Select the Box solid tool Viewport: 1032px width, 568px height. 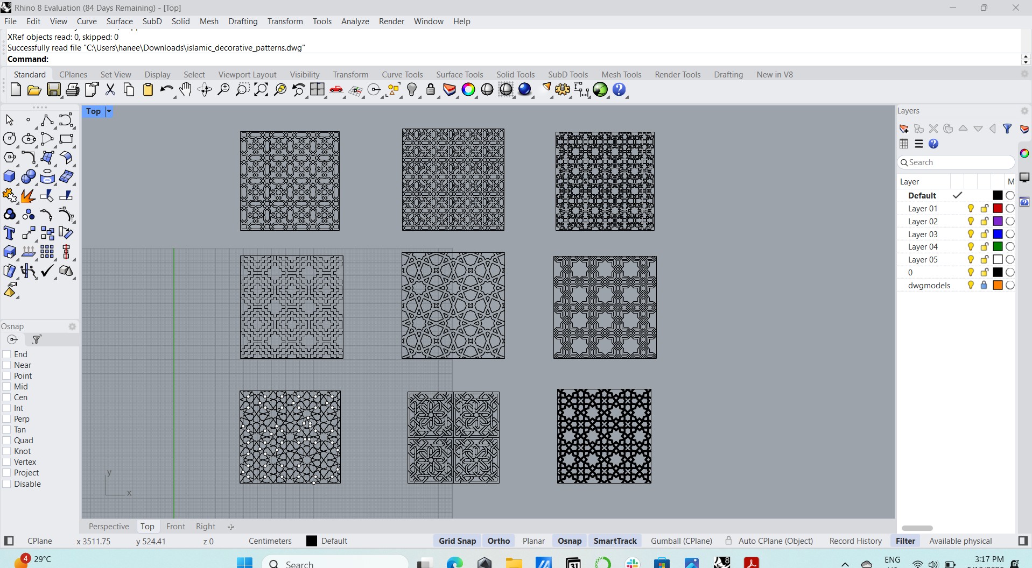click(x=9, y=177)
